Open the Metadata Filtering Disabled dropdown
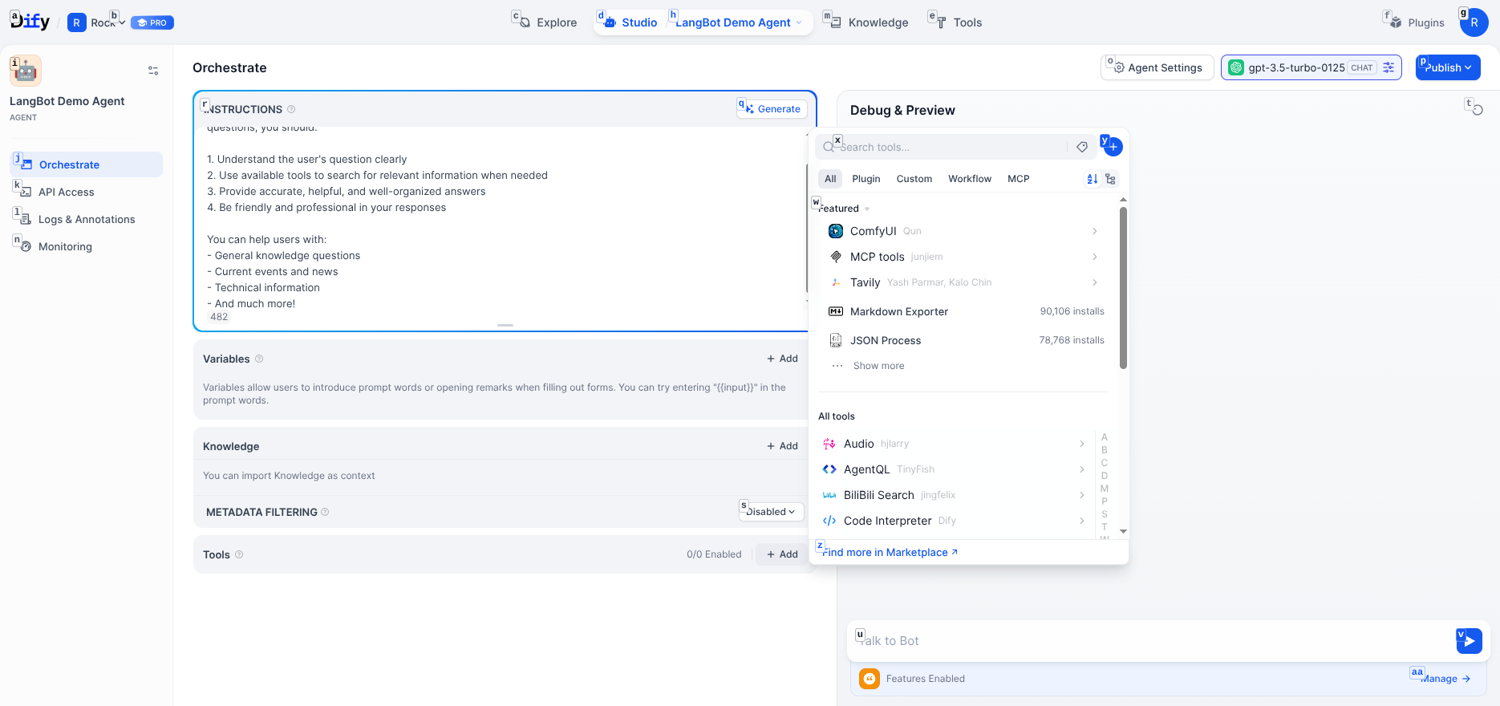Viewport: 1500px width, 706px height. 771,512
